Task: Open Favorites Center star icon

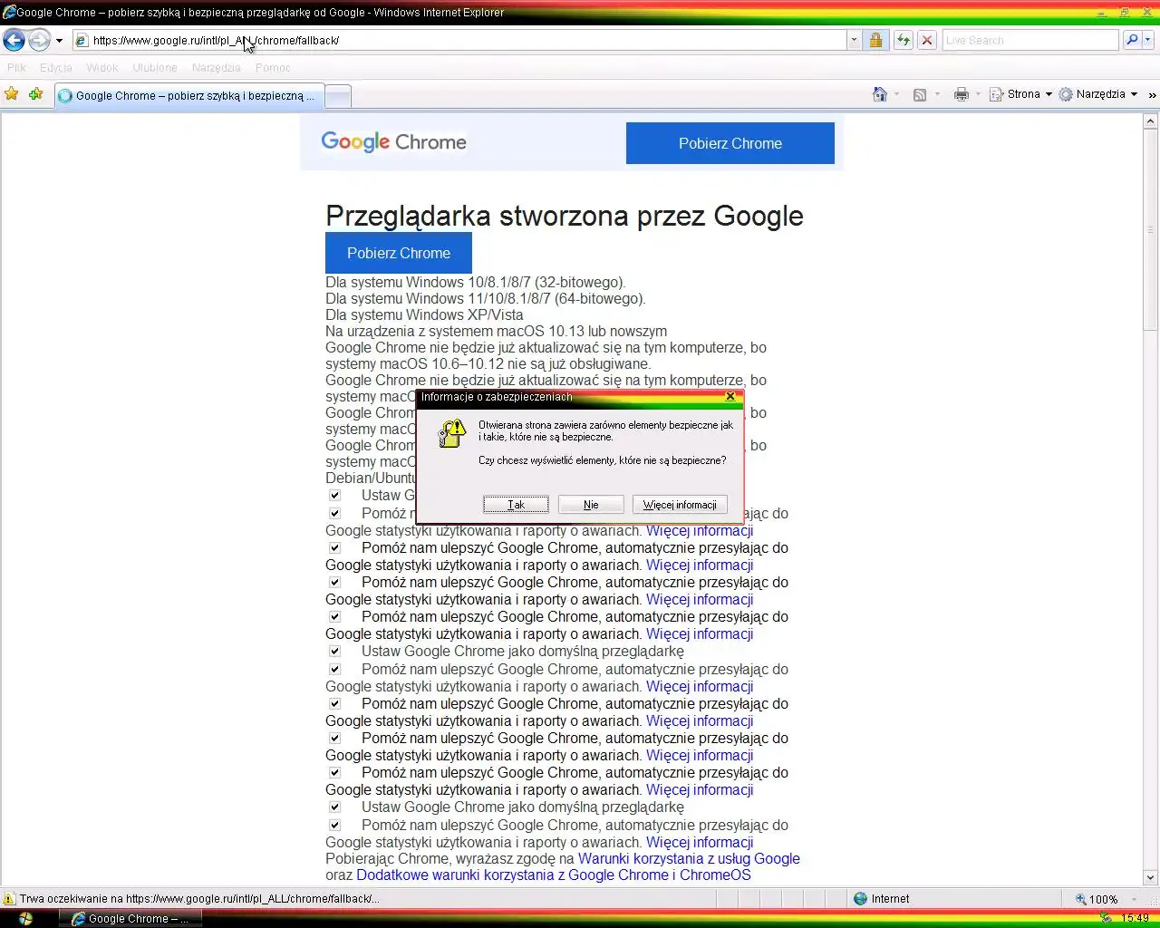Action: (x=12, y=94)
